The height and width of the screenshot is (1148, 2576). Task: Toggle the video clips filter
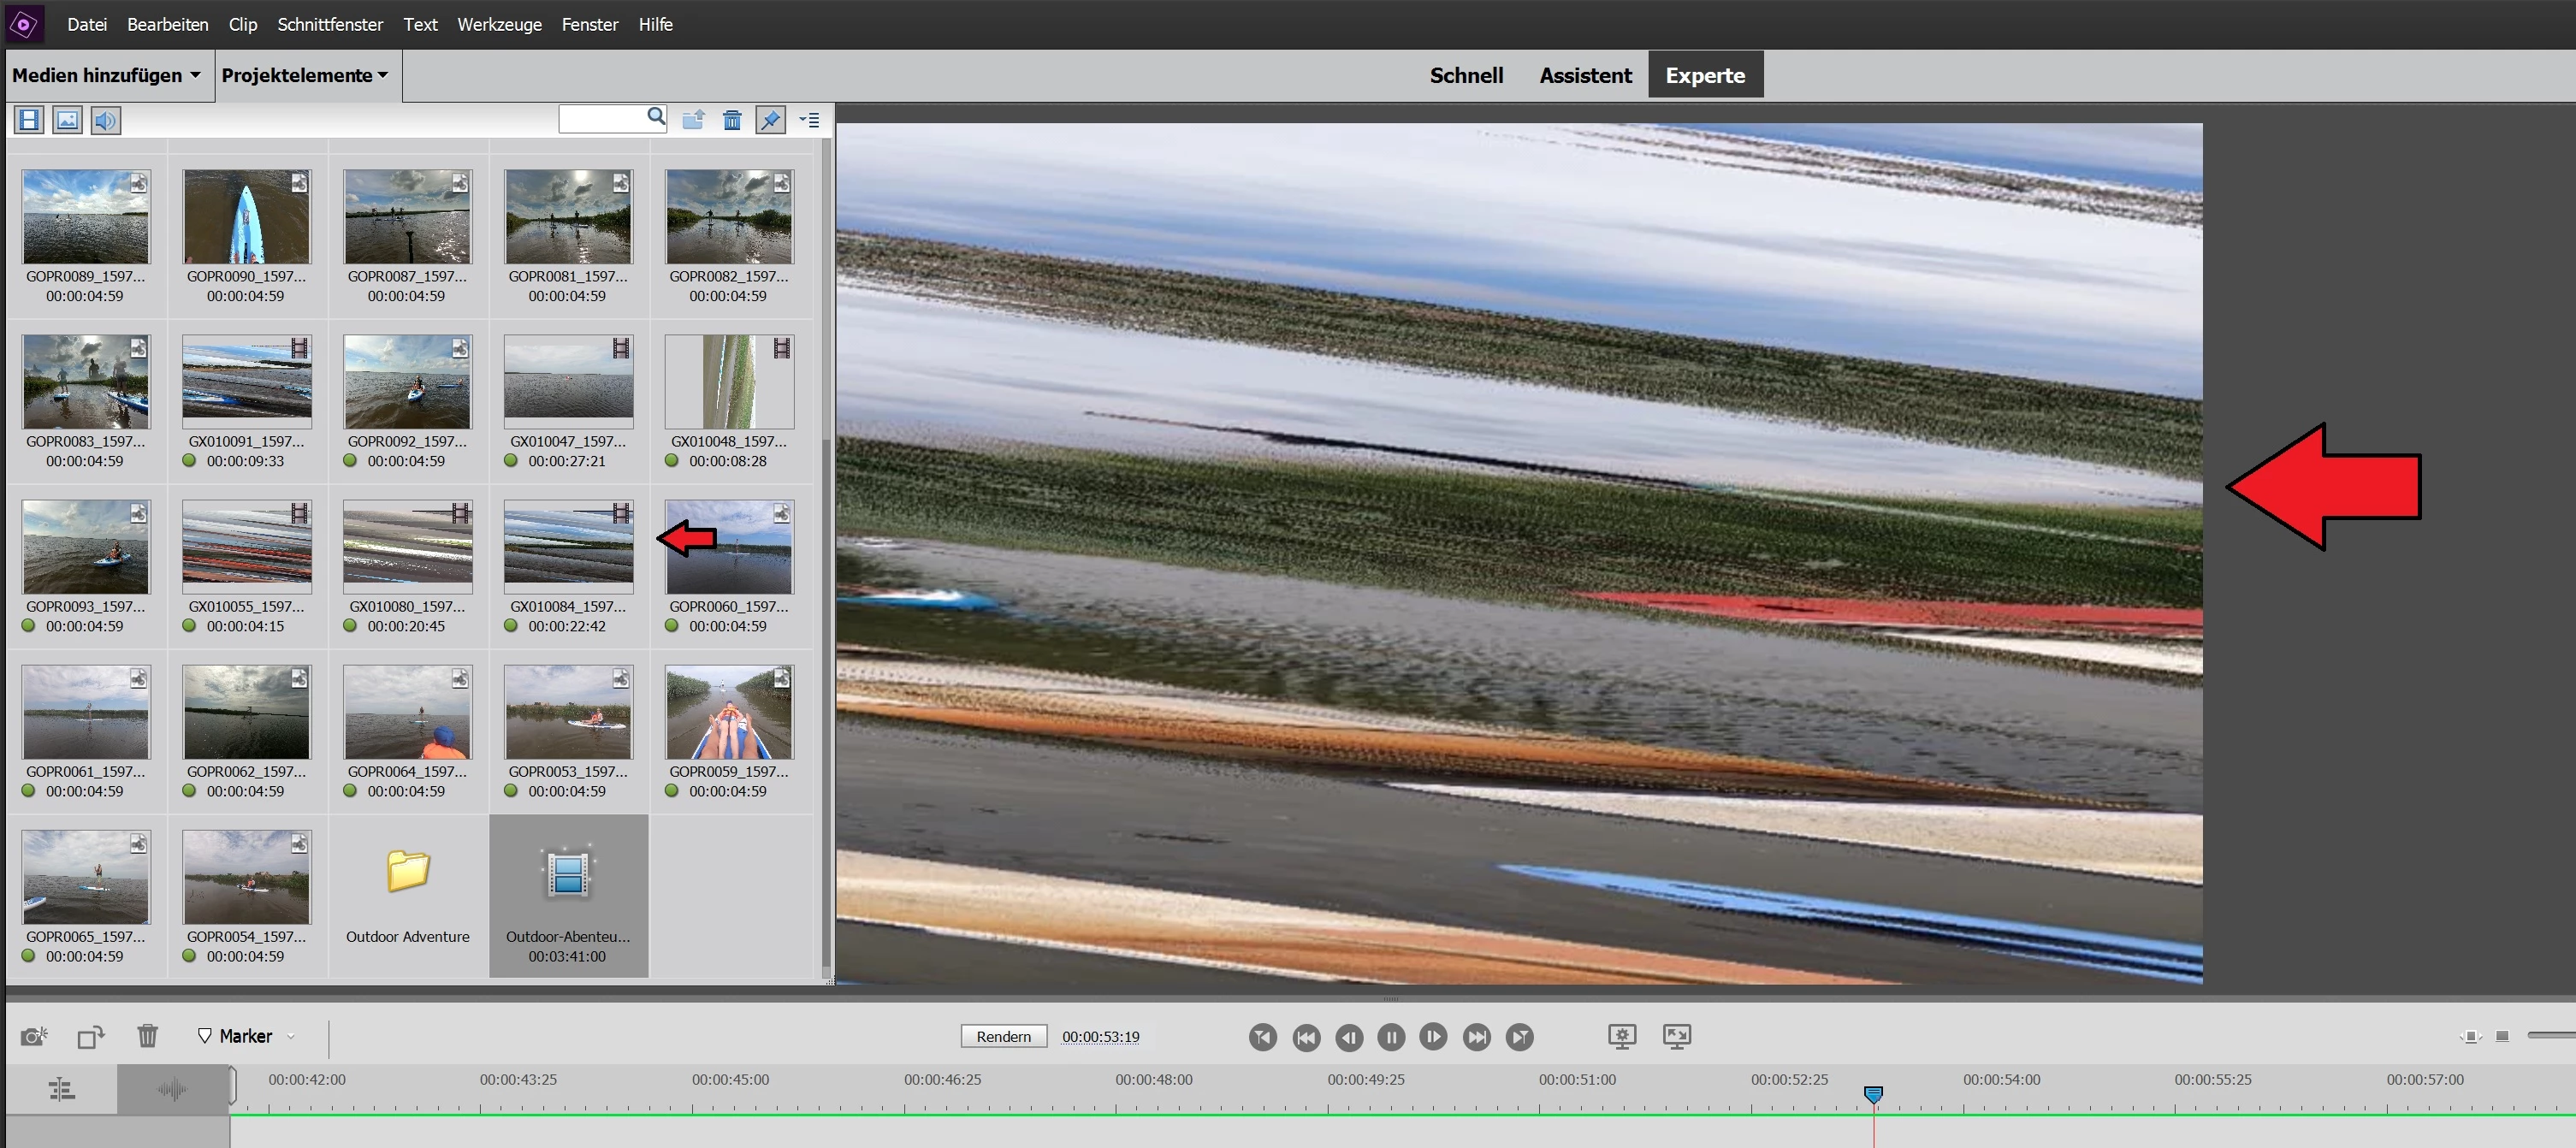pyautogui.click(x=29, y=120)
